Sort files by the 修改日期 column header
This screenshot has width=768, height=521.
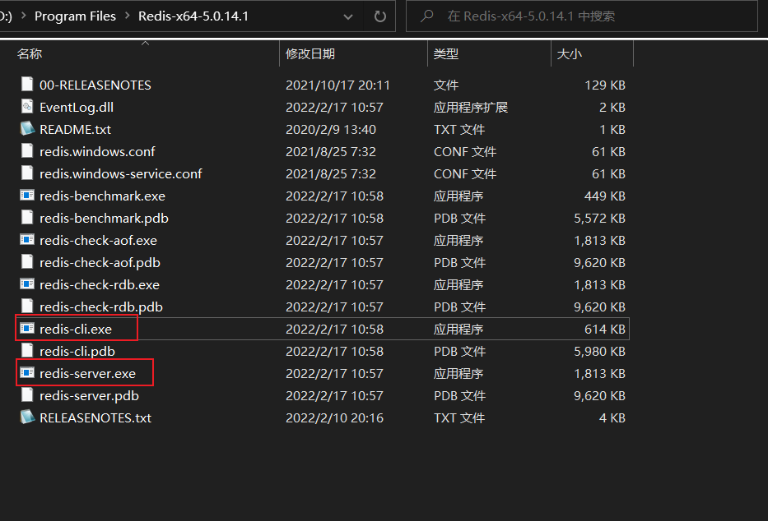(x=310, y=53)
